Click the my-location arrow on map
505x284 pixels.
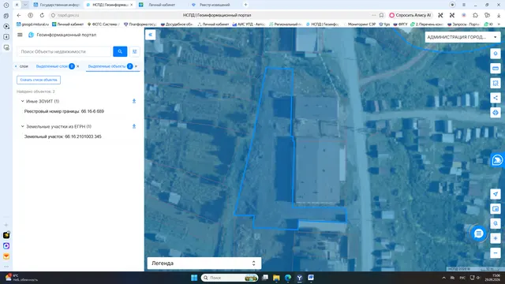[x=496, y=194]
